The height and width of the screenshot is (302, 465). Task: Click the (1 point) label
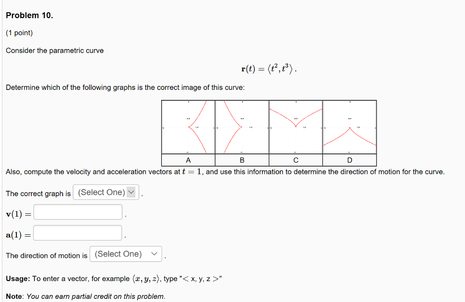click(x=17, y=32)
